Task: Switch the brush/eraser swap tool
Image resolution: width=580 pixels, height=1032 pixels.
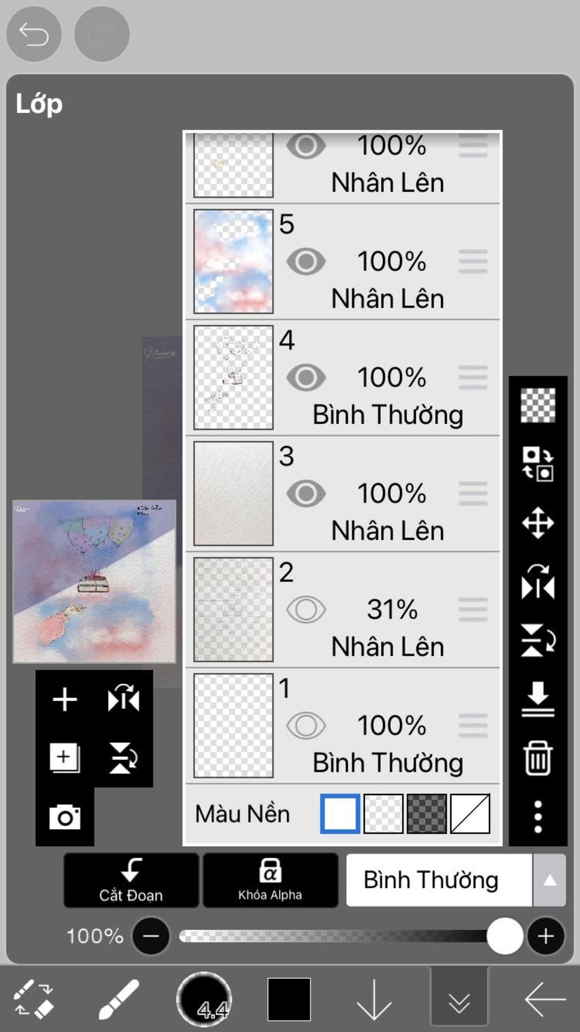Action: pos(33,1000)
